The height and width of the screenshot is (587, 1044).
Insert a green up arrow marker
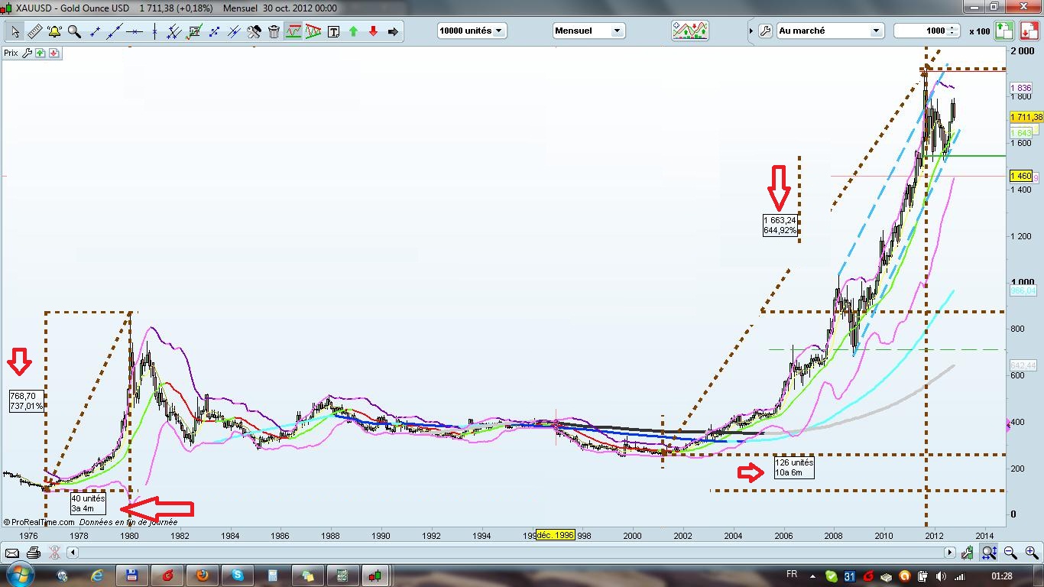(353, 31)
